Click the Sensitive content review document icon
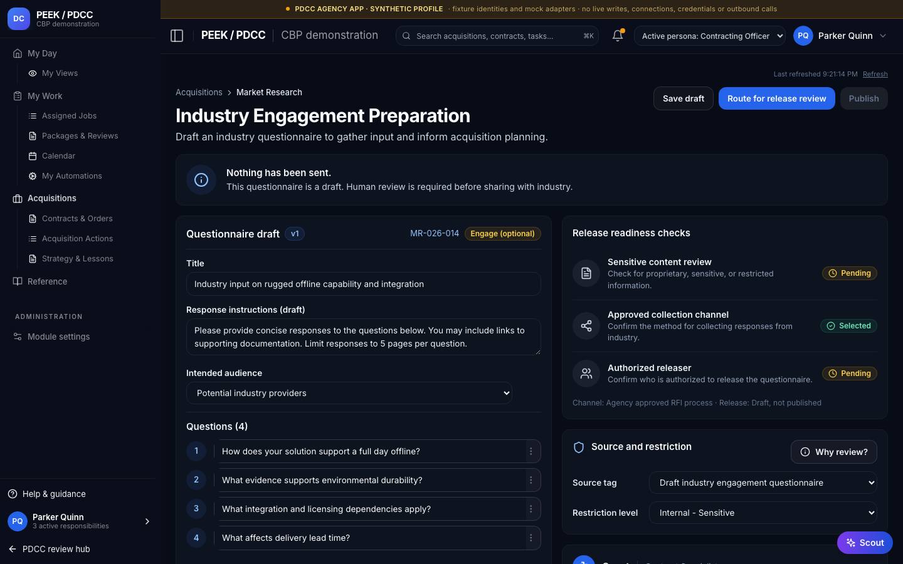 coord(586,273)
